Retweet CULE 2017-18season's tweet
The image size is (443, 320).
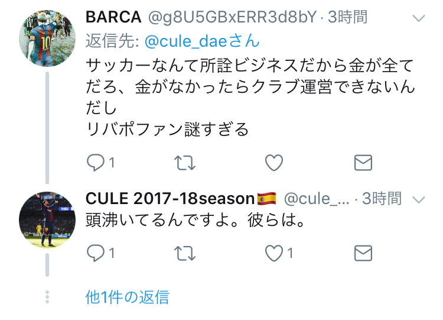click(185, 253)
